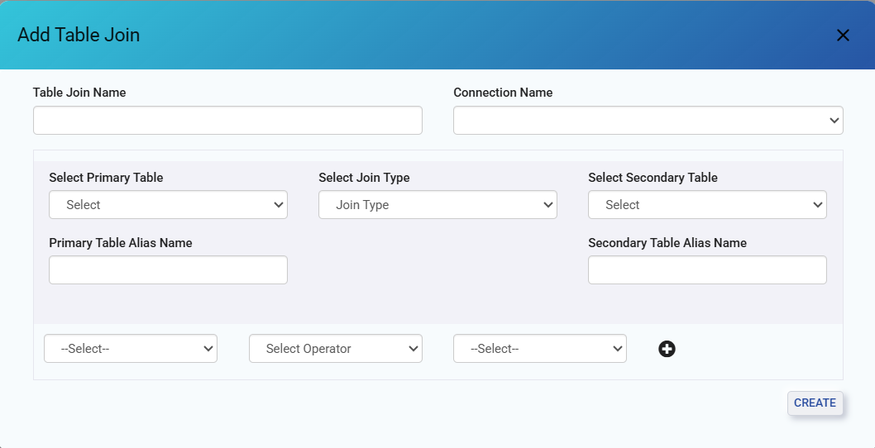Click the Table Join Name input field

(227, 121)
